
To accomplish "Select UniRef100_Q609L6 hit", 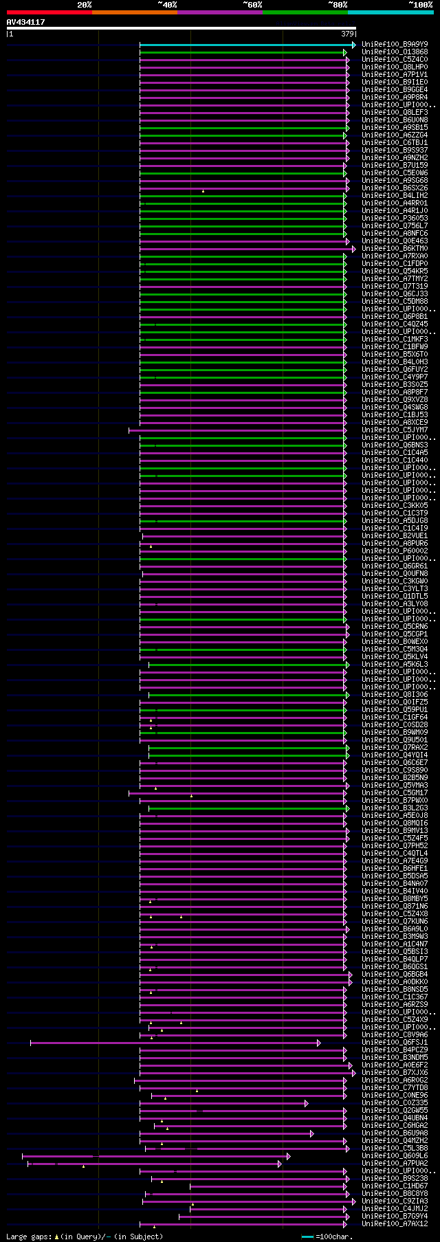I will pyautogui.click(x=395, y=1156).
